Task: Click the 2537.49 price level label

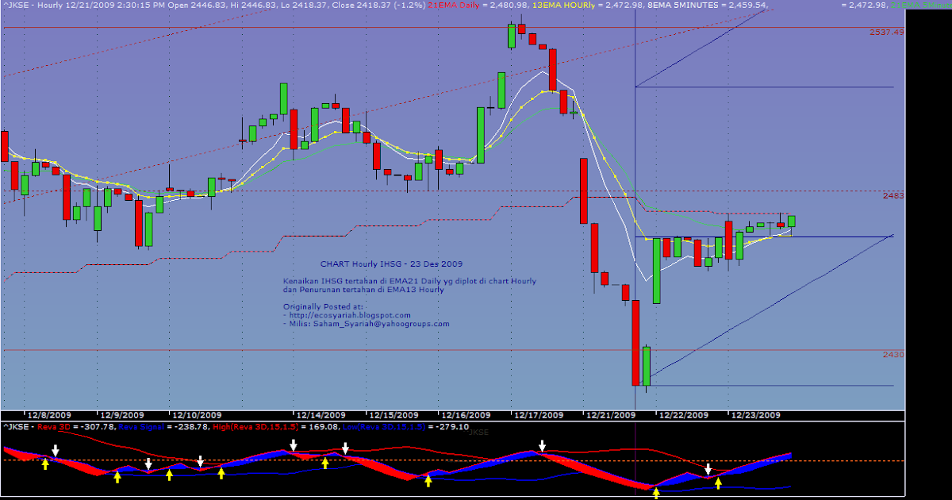Action: 887,33
